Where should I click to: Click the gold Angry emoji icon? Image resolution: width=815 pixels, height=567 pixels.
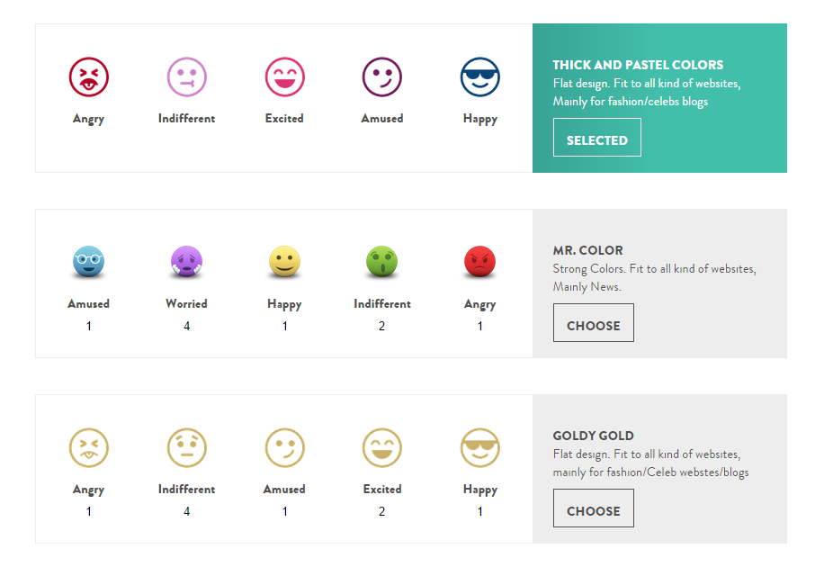(x=89, y=448)
